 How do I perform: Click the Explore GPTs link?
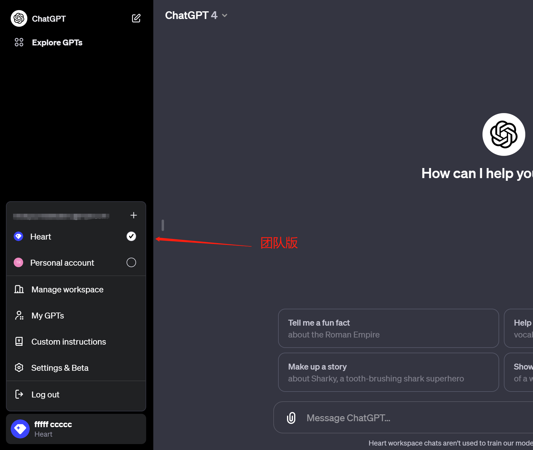pyautogui.click(x=57, y=42)
